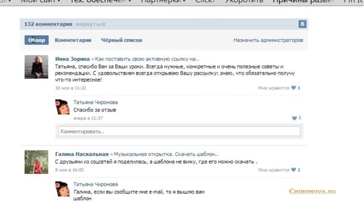
Task: Click the 'вчера в 11:37' timestamp
Action: tap(88, 118)
